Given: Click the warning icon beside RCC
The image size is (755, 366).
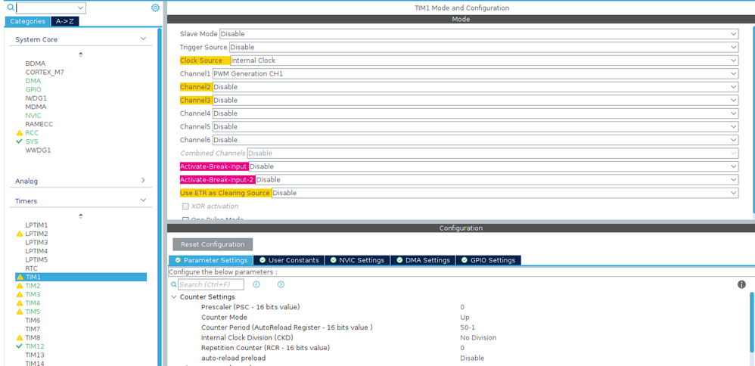Looking at the screenshot, I should pyautogui.click(x=19, y=133).
